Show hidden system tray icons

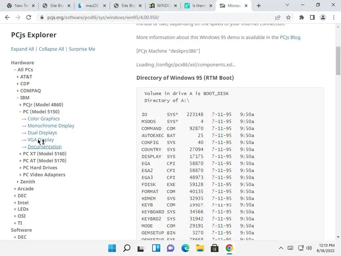(281, 248)
